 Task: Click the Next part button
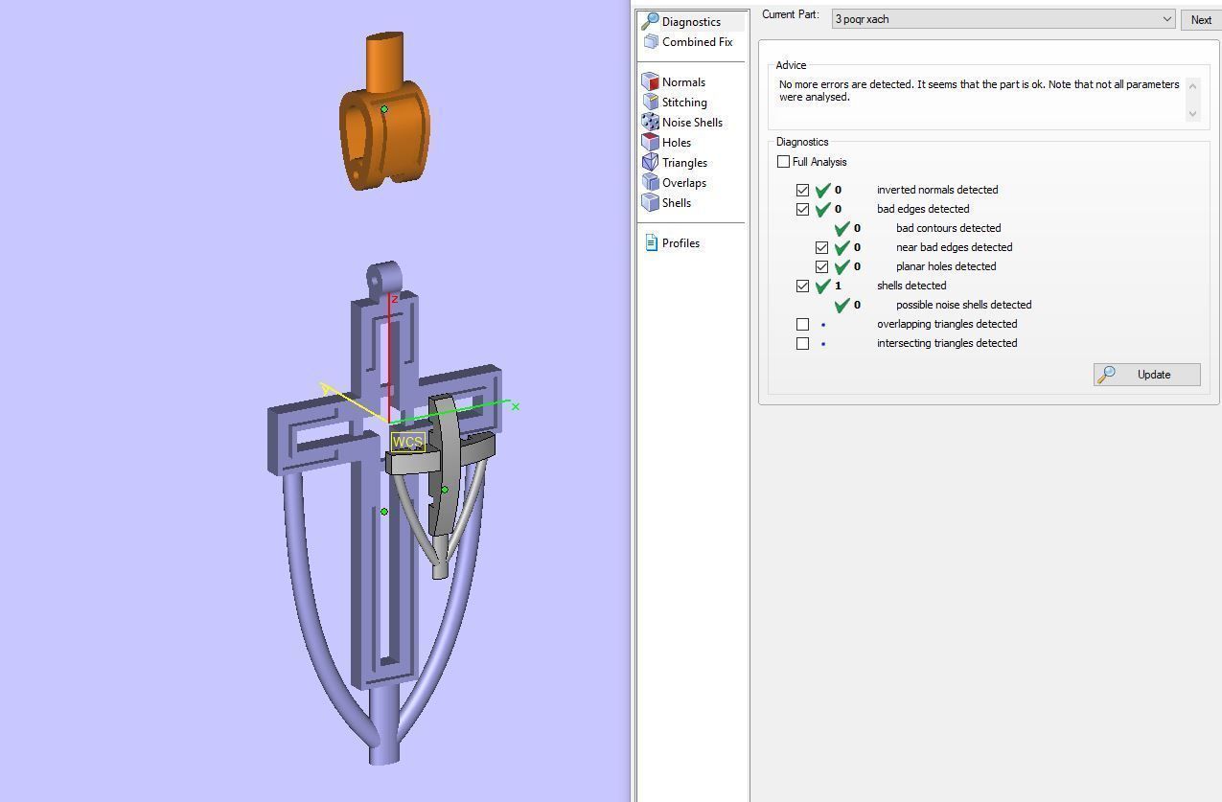pyautogui.click(x=1201, y=19)
